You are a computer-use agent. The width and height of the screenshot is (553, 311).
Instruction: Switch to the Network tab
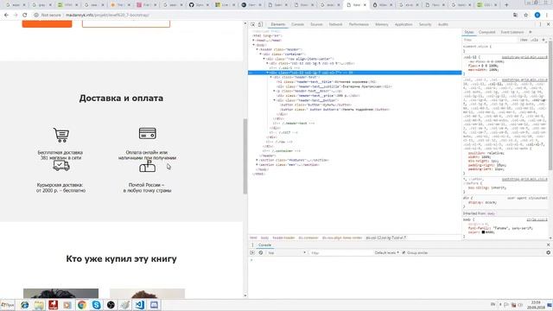click(x=335, y=24)
